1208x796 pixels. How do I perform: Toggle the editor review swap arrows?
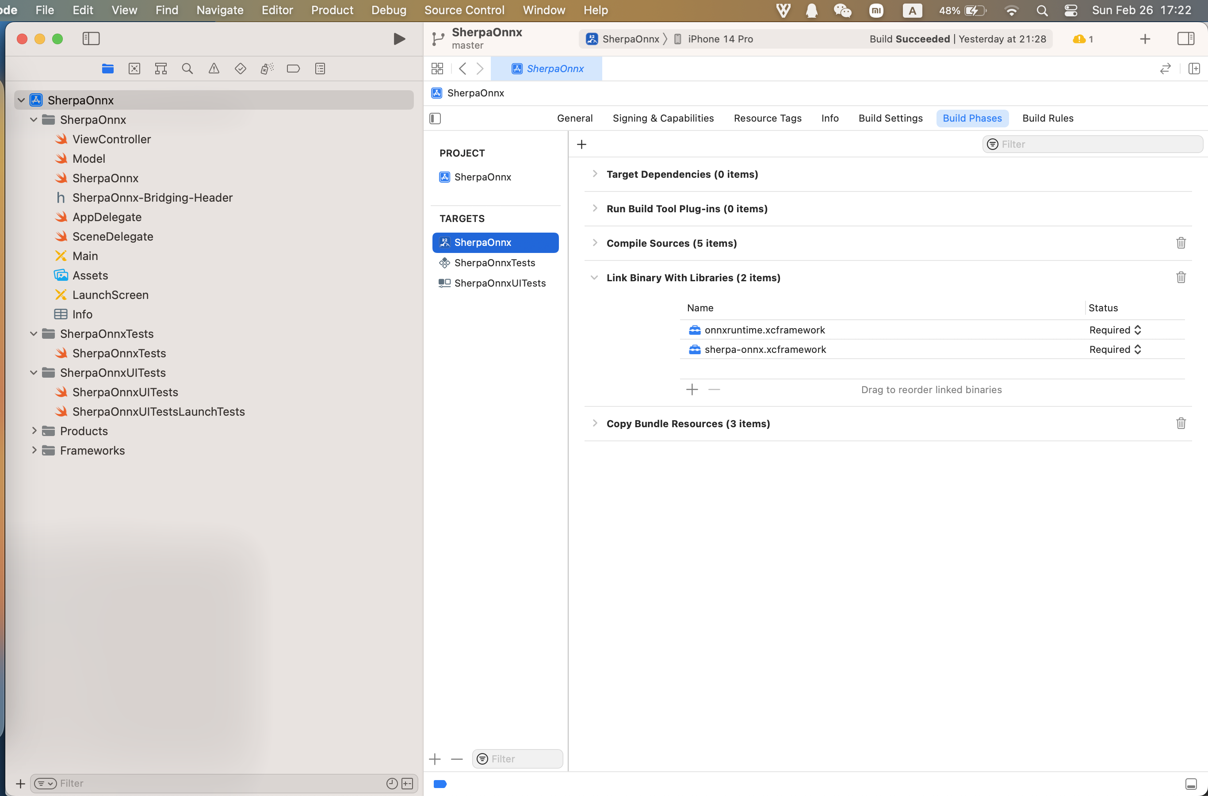pyautogui.click(x=1166, y=69)
